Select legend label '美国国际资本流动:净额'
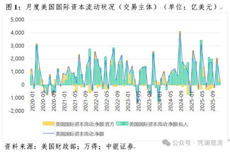The height and width of the screenshot is (152, 230). (x=80, y=134)
